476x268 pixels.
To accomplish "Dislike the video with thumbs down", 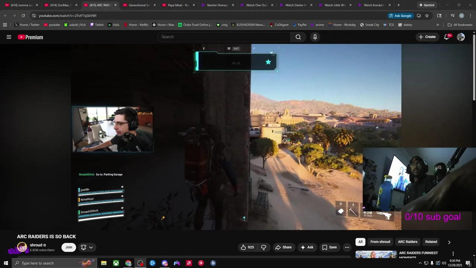I will [x=264, y=247].
